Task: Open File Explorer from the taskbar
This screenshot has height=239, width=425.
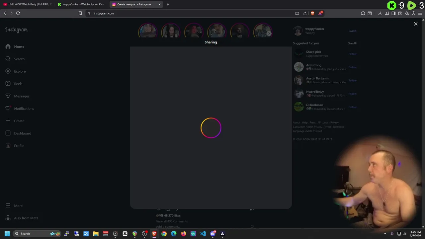Action: coord(96,234)
